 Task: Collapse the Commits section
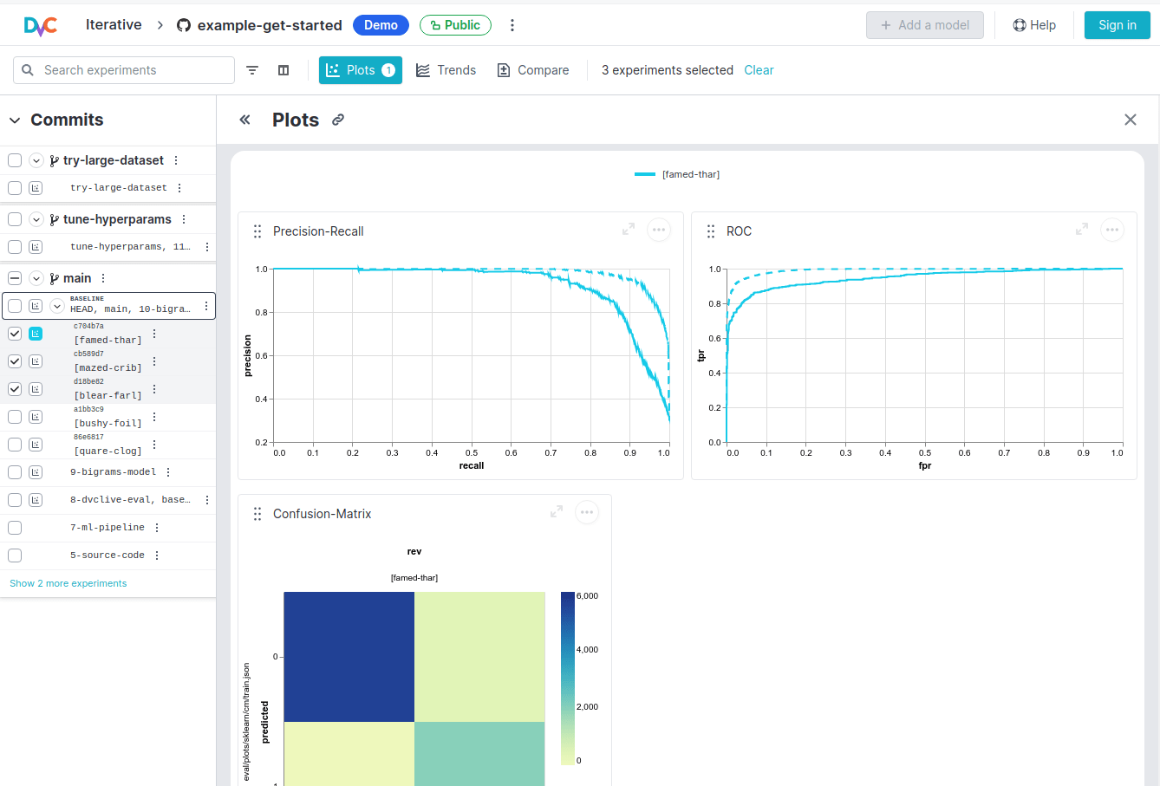pos(15,120)
